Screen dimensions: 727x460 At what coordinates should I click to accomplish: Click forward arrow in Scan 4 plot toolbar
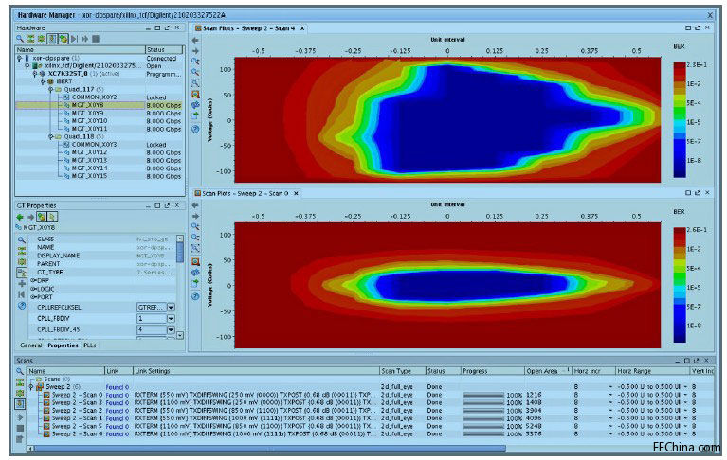195,51
